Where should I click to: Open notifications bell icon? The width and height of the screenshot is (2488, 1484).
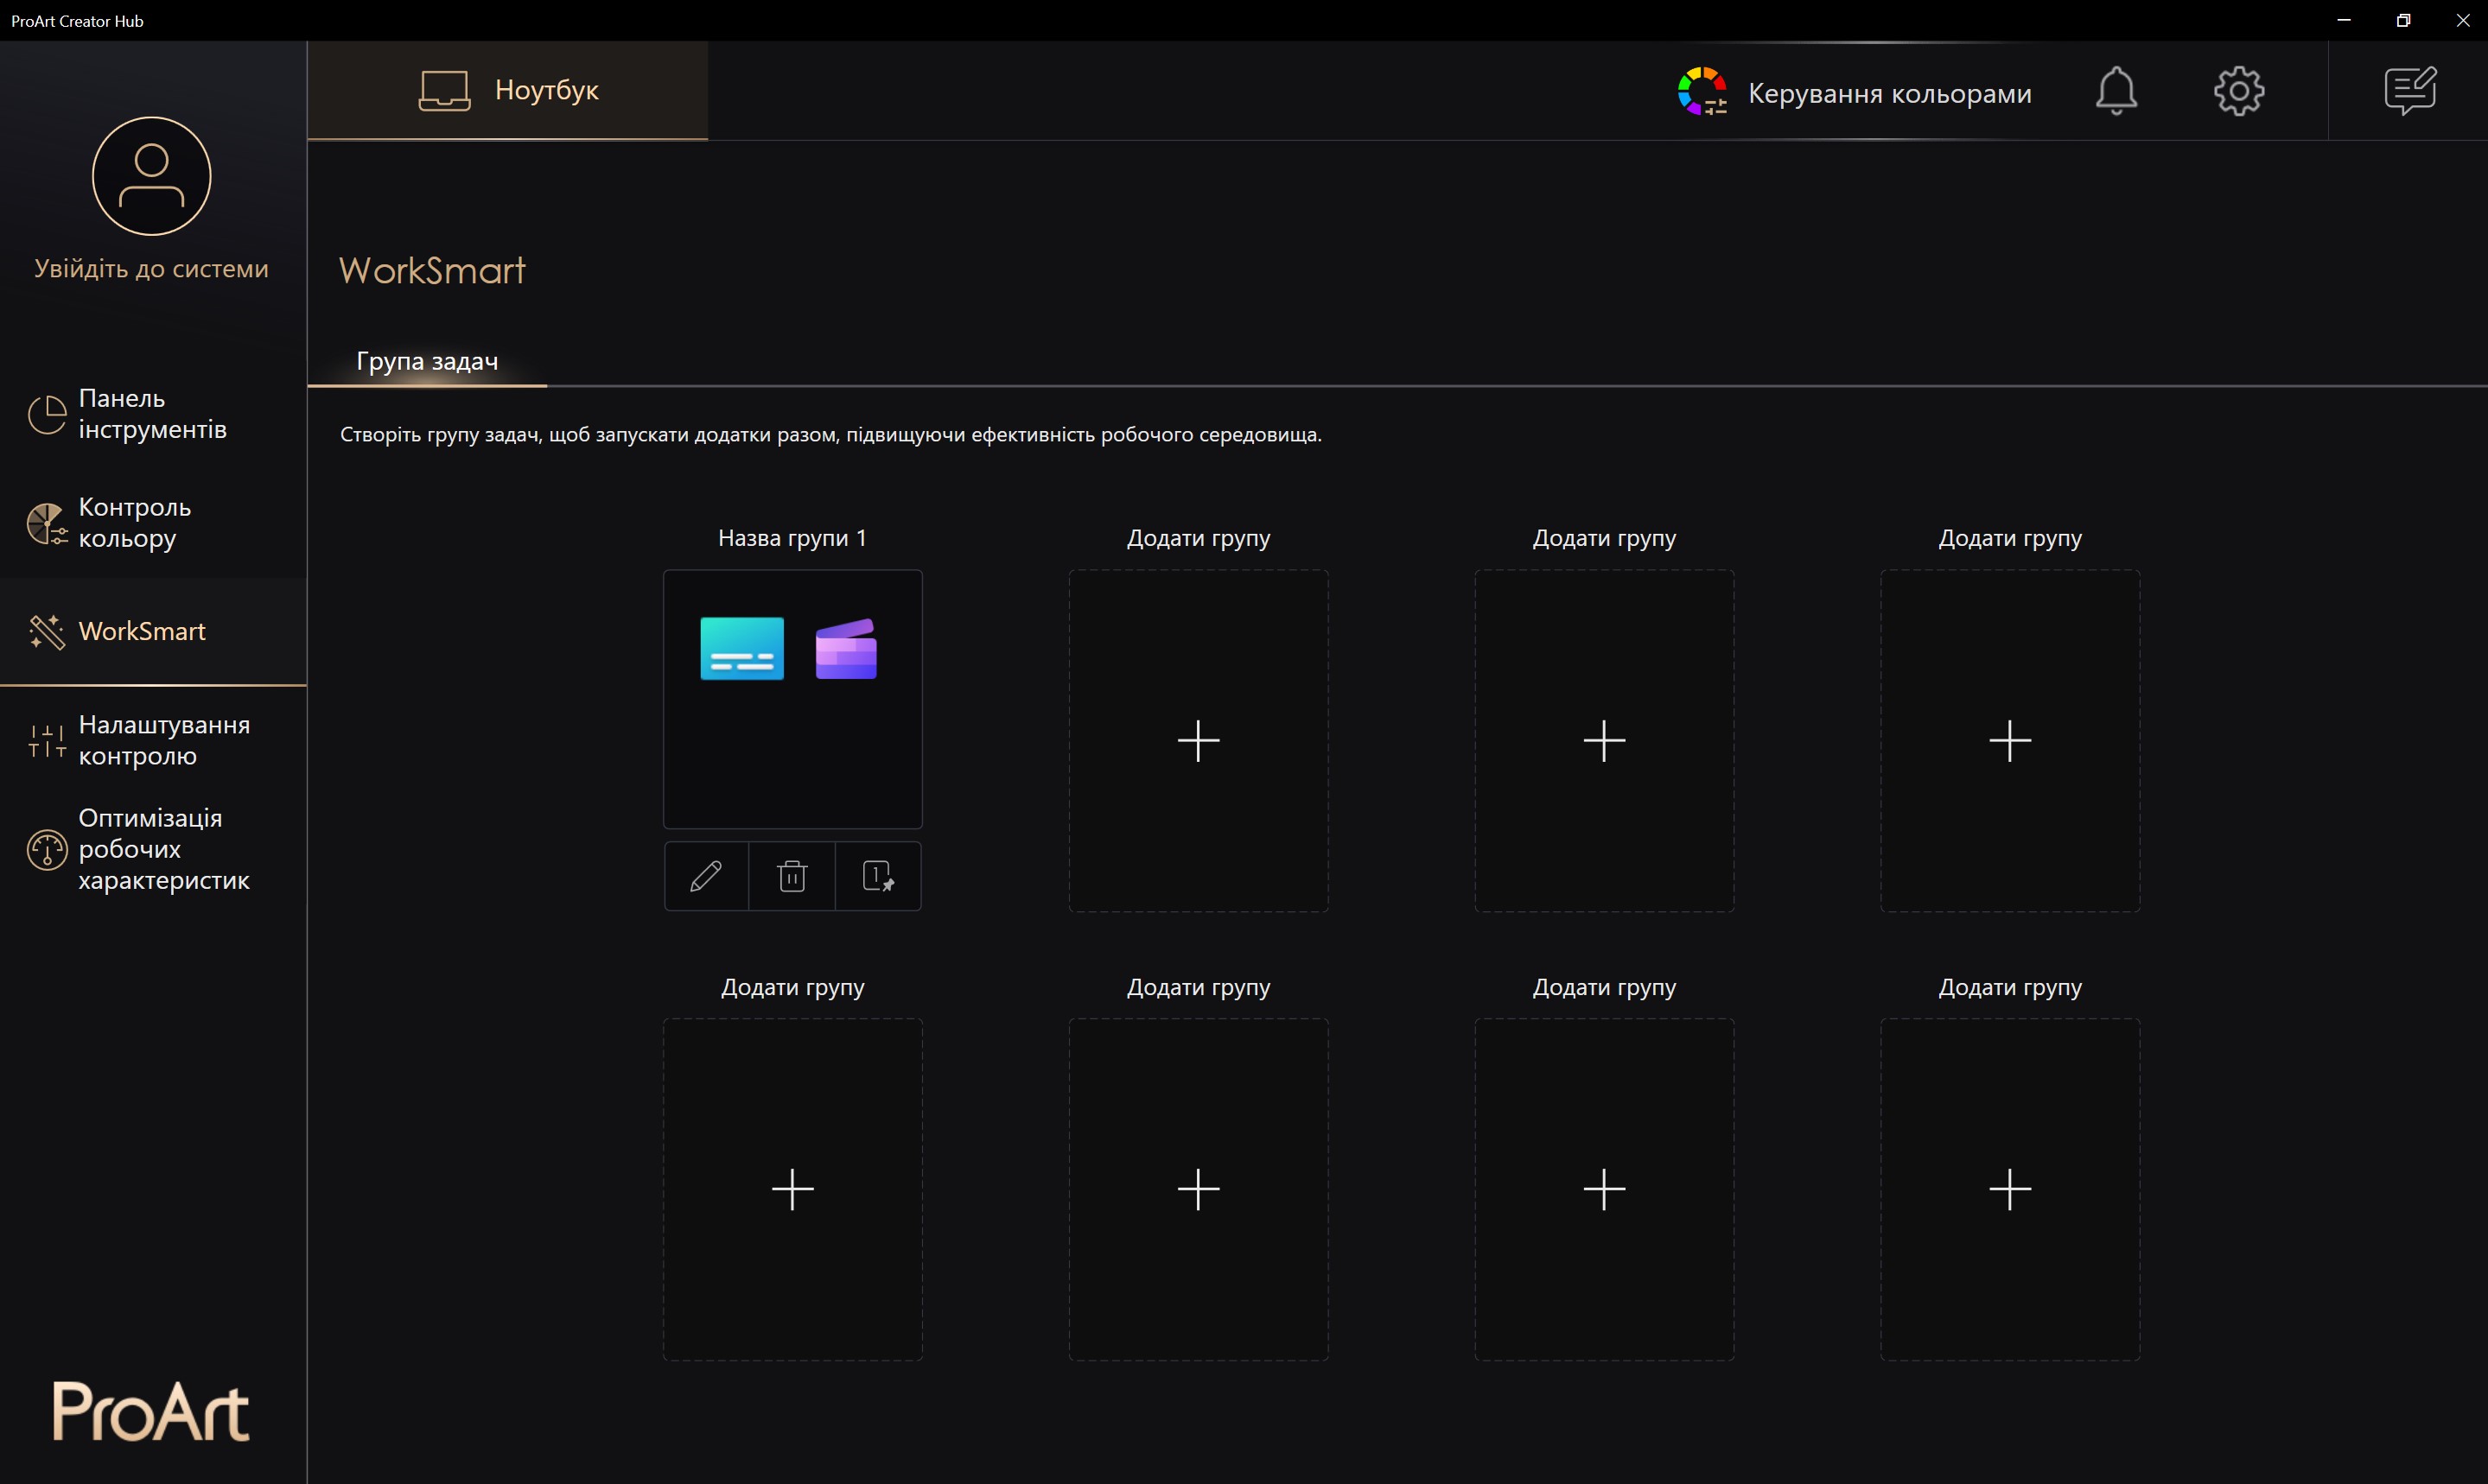tap(2116, 92)
